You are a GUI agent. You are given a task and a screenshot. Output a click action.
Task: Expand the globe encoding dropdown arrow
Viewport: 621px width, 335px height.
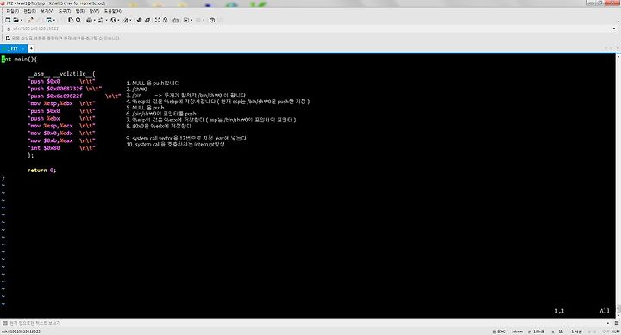click(x=118, y=20)
